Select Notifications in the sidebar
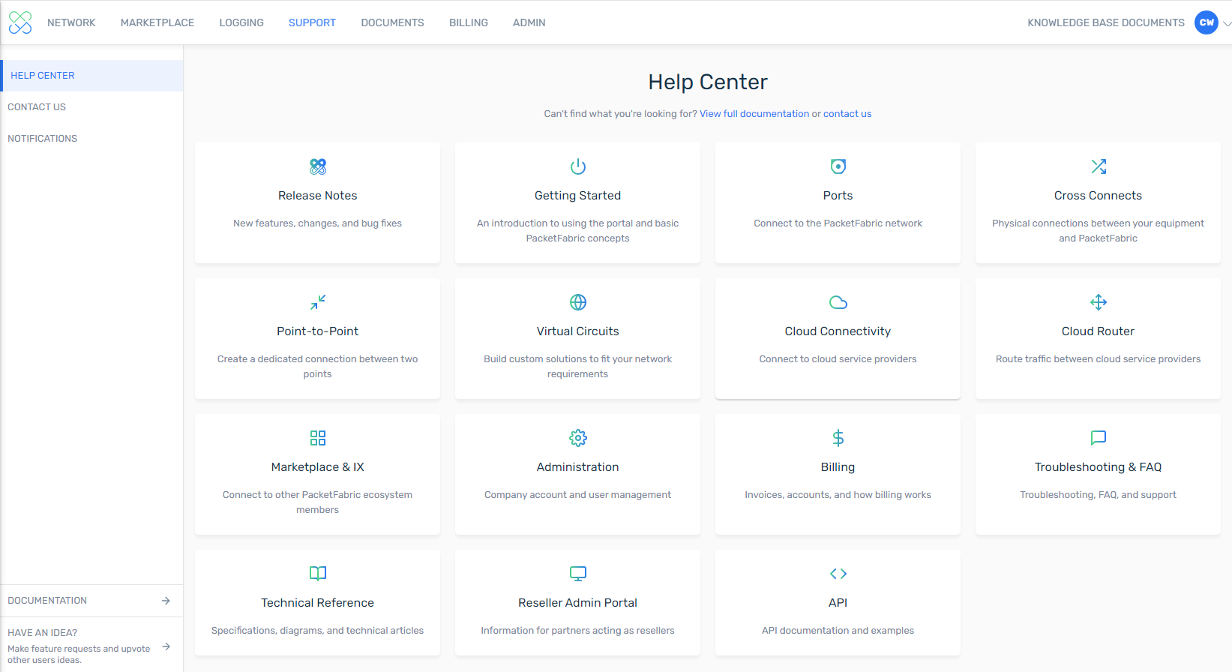 pyautogui.click(x=91, y=139)
